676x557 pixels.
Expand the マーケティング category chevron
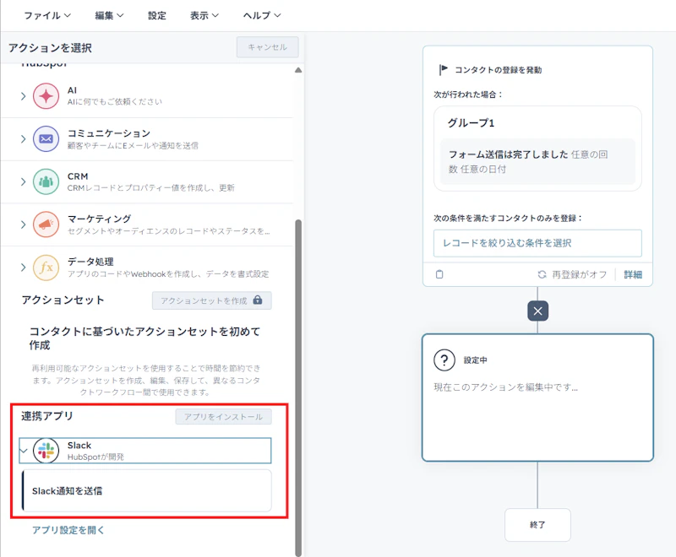[x=24, y=224]
